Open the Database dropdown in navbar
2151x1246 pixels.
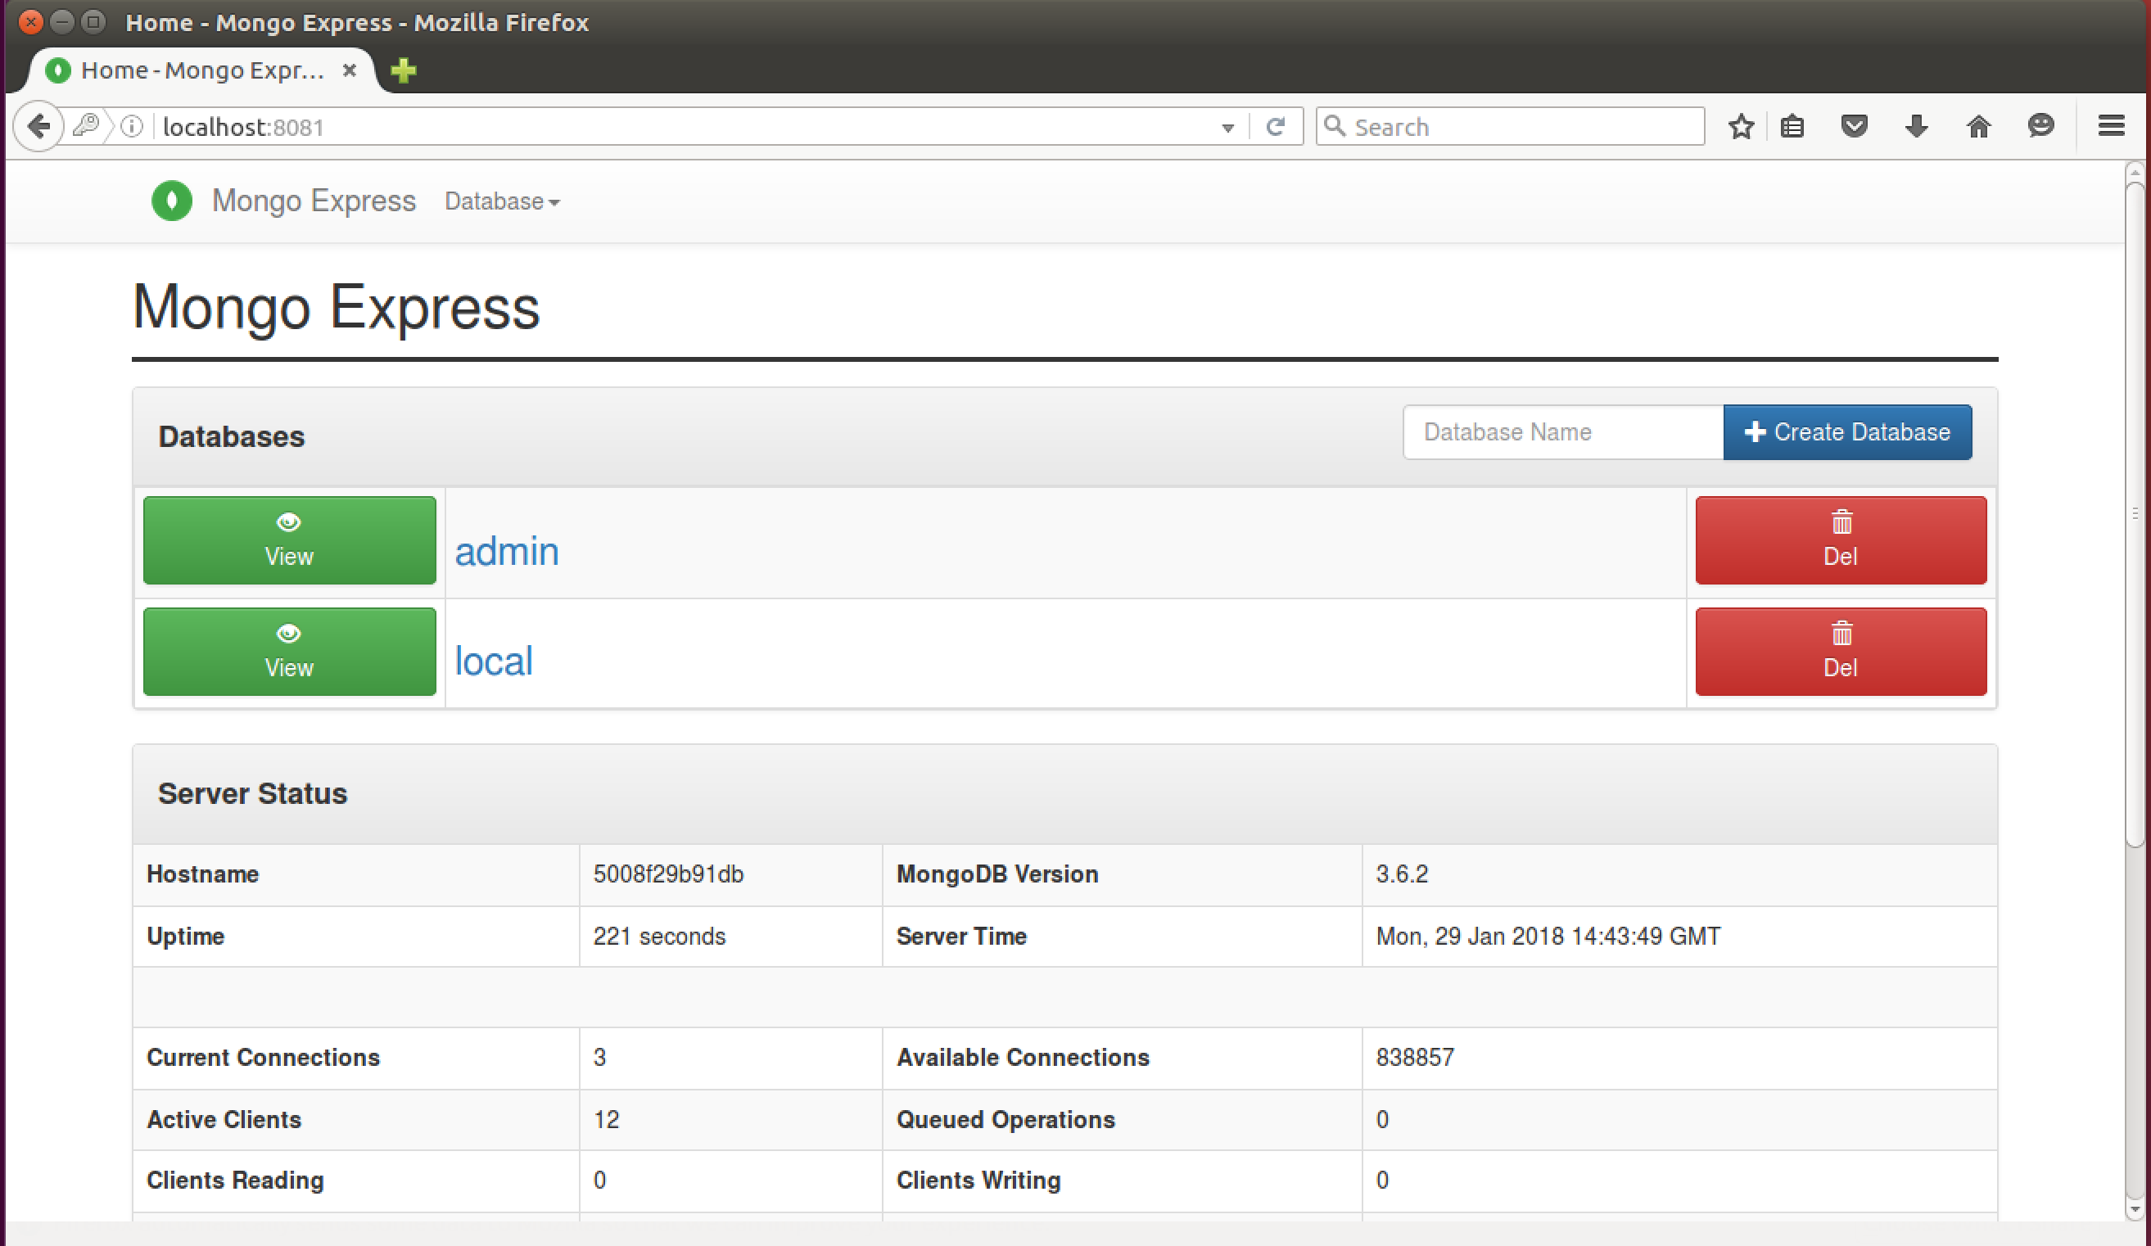tap(502, 201)
